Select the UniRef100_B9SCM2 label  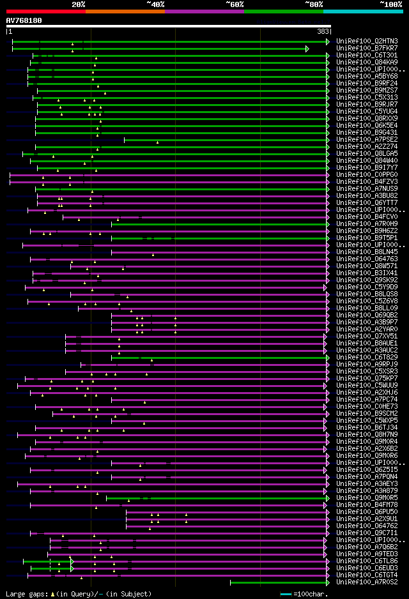coord(367,414)
